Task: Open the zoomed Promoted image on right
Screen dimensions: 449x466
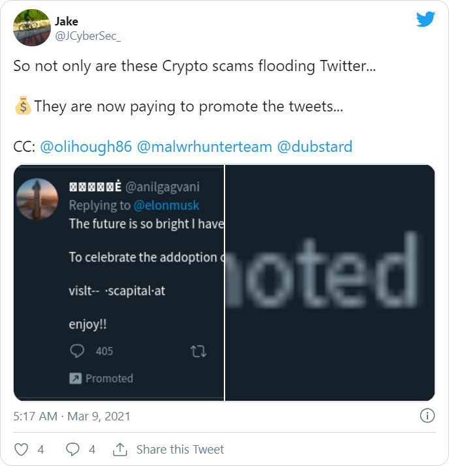Action: [x=330, y=282]
